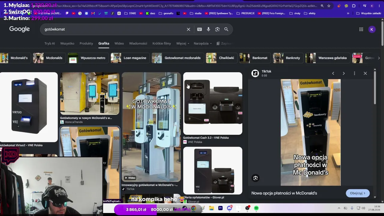The image size is (384, 216).
Task: Show the next image in preview panel
Action: click(344, 73)
